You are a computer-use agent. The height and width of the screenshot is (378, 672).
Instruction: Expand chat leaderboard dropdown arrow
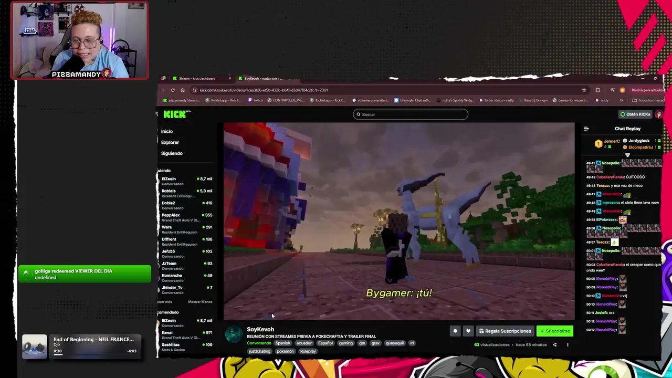tap(627, 155)
